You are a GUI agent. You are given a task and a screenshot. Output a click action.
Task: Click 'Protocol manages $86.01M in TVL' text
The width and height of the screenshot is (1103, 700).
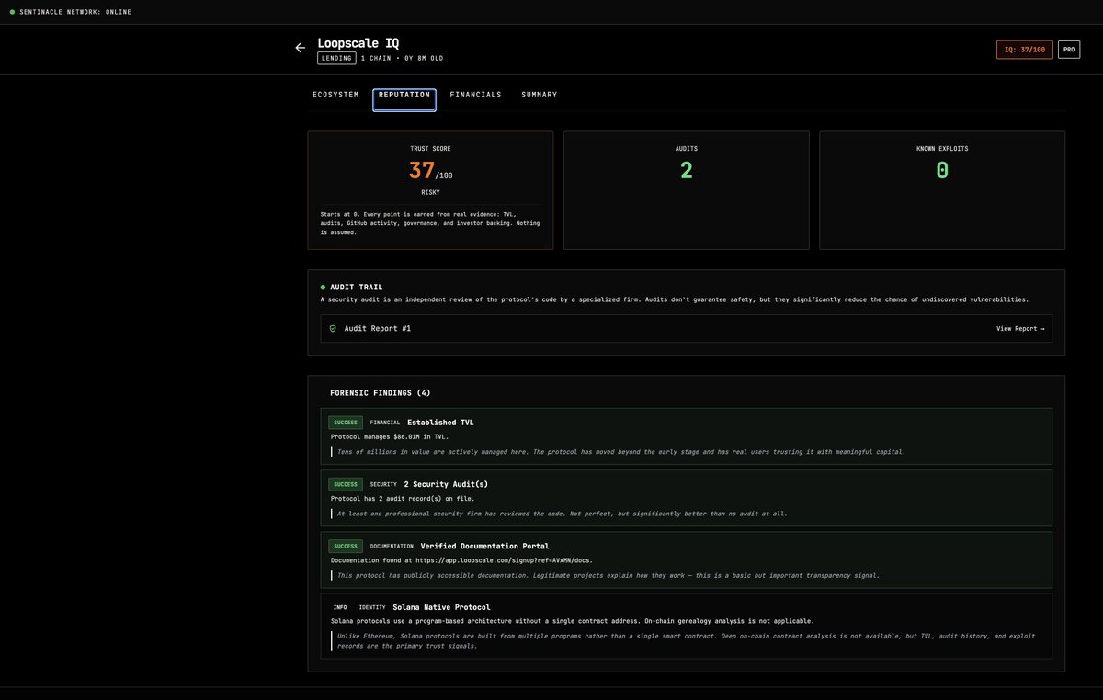pyautogui.click(x=390, y=436)
